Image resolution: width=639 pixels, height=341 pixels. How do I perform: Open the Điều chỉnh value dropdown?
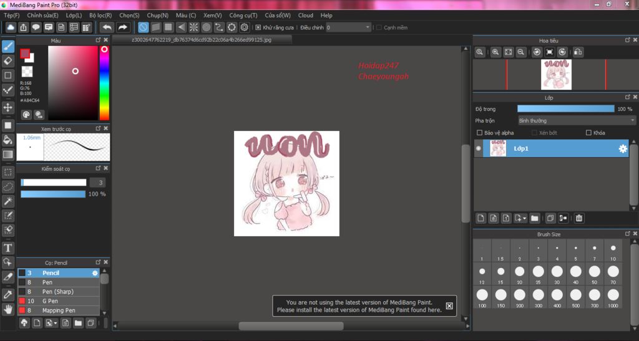(x=348, y=27)
